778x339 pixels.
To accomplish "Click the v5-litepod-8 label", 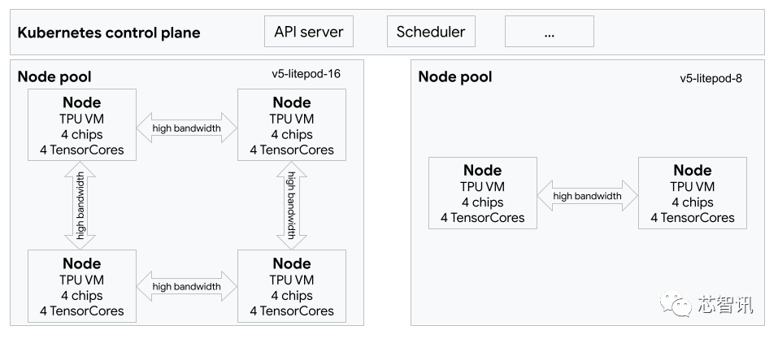I will tap(711, 78).
